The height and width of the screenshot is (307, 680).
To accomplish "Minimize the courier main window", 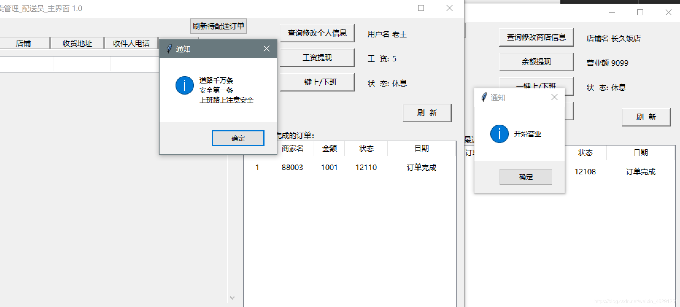I will coord(393,8).
